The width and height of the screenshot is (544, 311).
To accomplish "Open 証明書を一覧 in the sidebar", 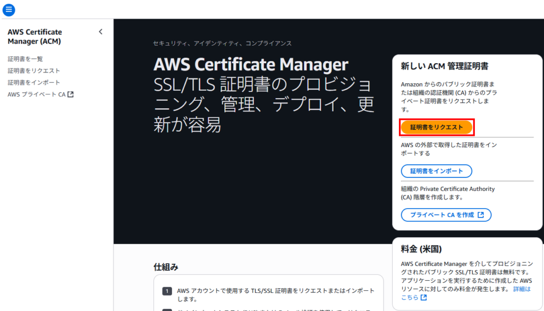I will [25, 59].
